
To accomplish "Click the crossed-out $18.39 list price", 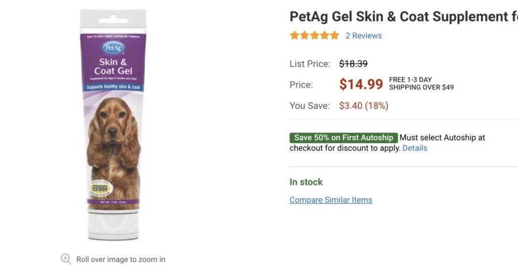I will pos(353,64).
